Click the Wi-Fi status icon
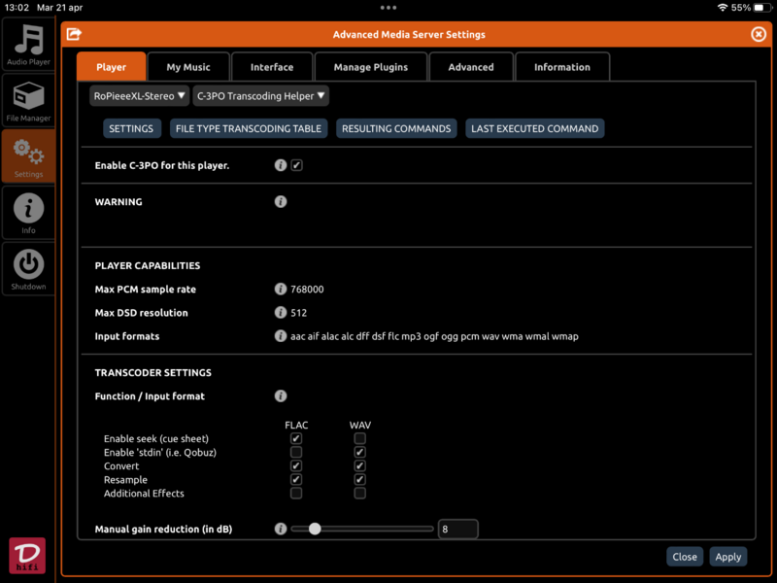Screen dimensions: 777x583 tap(723, 8)
